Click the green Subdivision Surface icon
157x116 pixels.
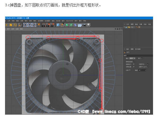67,25
